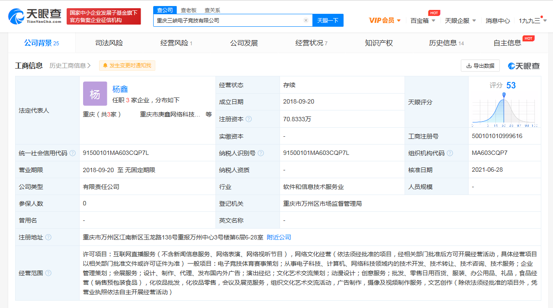
Task: Switch to the 知识产权 tab
Action: (379, 43)
